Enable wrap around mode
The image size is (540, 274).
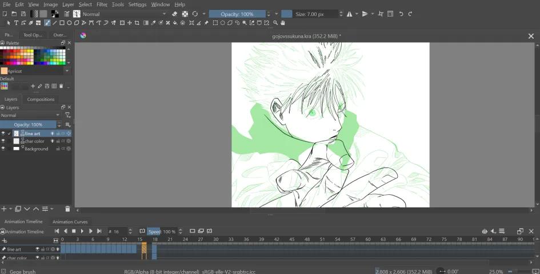tap(381, 14)
